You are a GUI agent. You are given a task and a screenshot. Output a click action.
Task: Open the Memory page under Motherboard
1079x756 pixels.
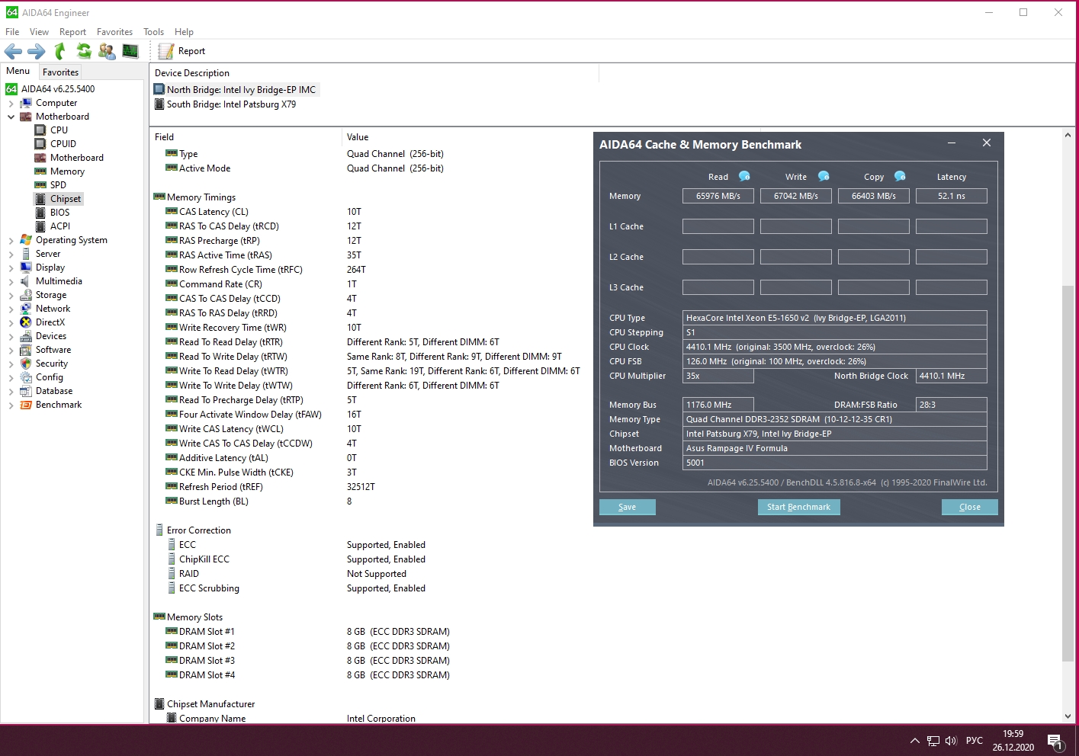click(x=67, y=171)
